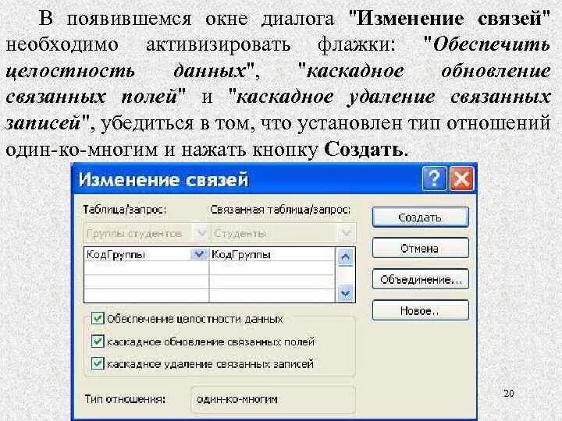
Task: Click the help question mark icon
Action: [435, 178]
